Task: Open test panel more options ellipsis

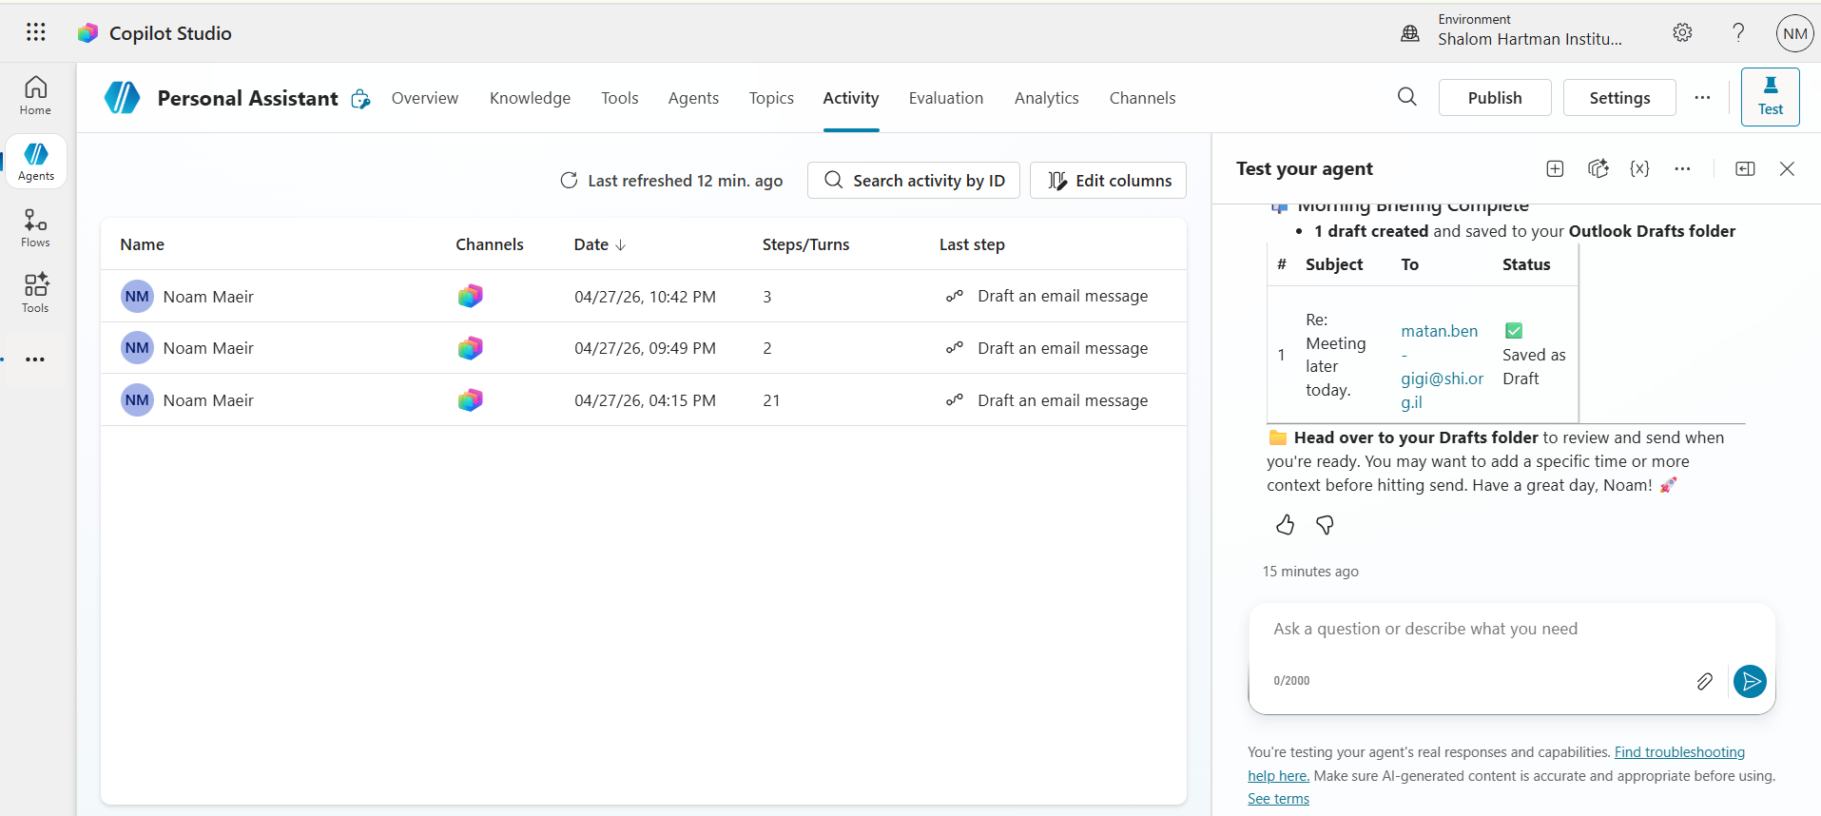Action: pos(1682,168)
